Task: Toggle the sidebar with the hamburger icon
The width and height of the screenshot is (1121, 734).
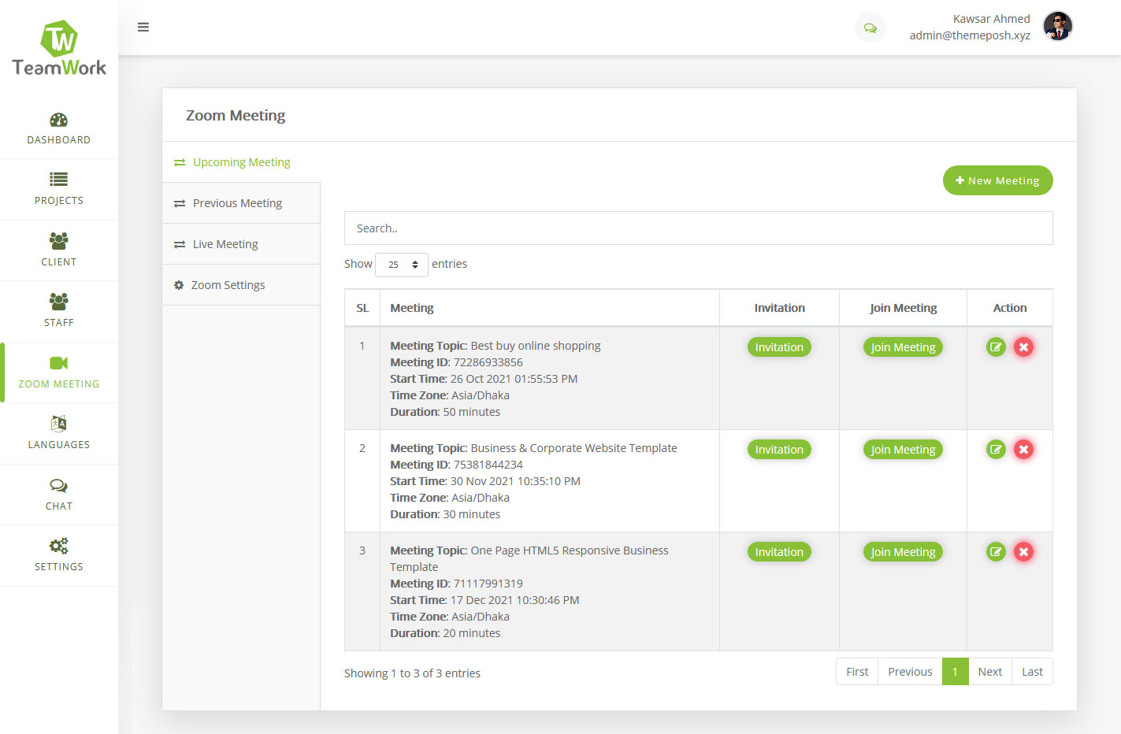Action: pyautogui.click(x=143, y=27)
